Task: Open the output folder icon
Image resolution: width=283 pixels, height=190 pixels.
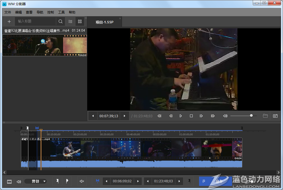Action: tap(265, 116)
